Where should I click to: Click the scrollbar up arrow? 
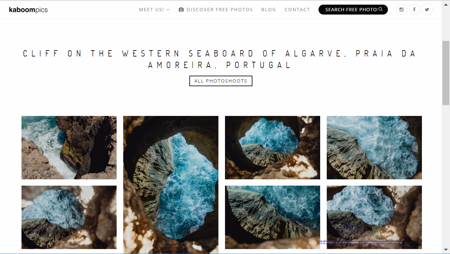pos(446,3)
